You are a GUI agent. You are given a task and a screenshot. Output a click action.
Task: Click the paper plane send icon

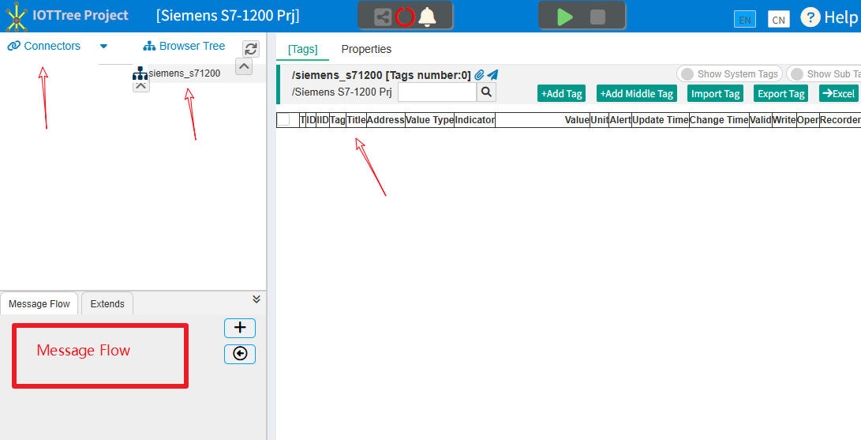tap(492, 75)
